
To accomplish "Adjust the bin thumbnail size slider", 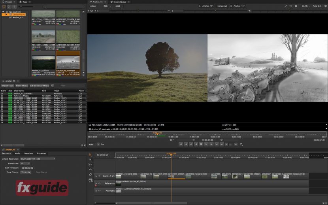I will tap(26, 7).
